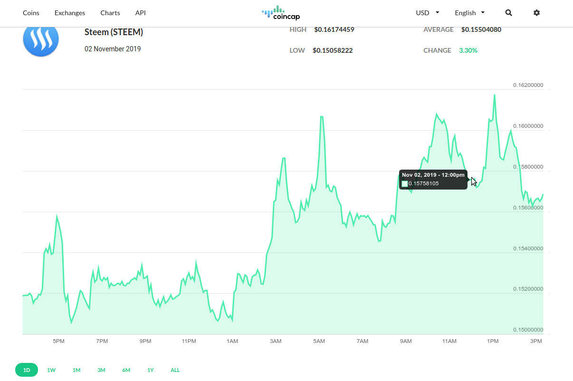Screen dimensions: 573x381
Task: Show ALL time chart range
Action: [x=175, y=370]
